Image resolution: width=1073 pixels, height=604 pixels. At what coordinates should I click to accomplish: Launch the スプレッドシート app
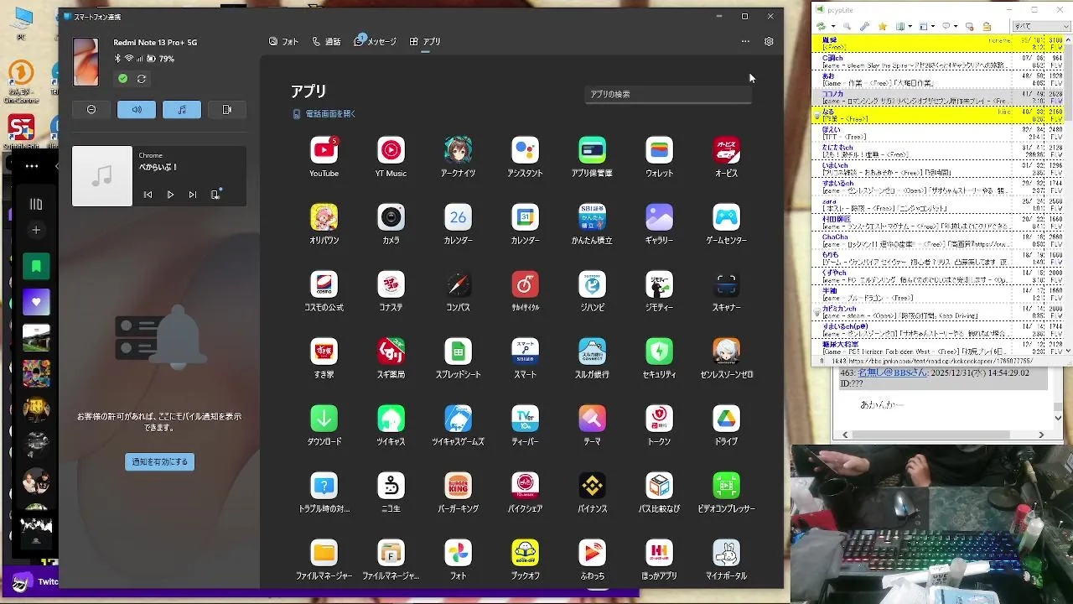458,351
